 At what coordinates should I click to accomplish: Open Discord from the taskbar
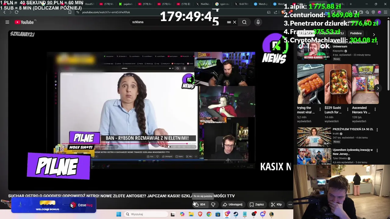tap(263, 214)
